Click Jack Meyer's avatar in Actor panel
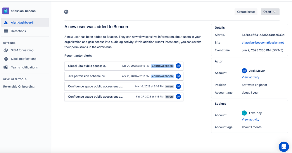The height and width of the screenshot is (153, 292). (244, 71)
